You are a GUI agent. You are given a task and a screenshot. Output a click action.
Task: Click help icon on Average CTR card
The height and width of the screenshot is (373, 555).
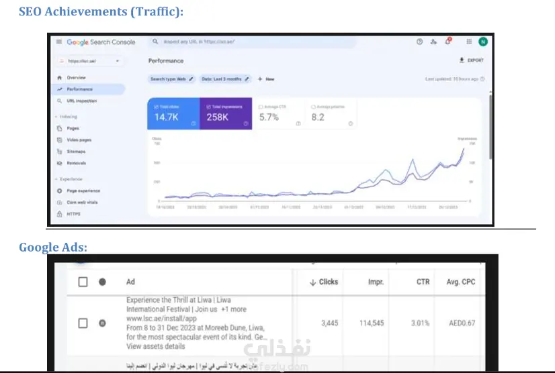point(298,123)
